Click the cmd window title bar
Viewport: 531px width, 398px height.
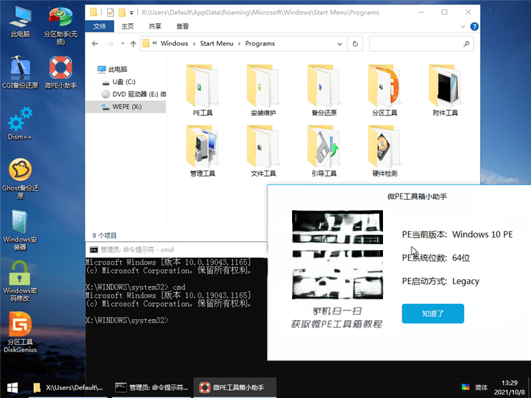(176, 250)
